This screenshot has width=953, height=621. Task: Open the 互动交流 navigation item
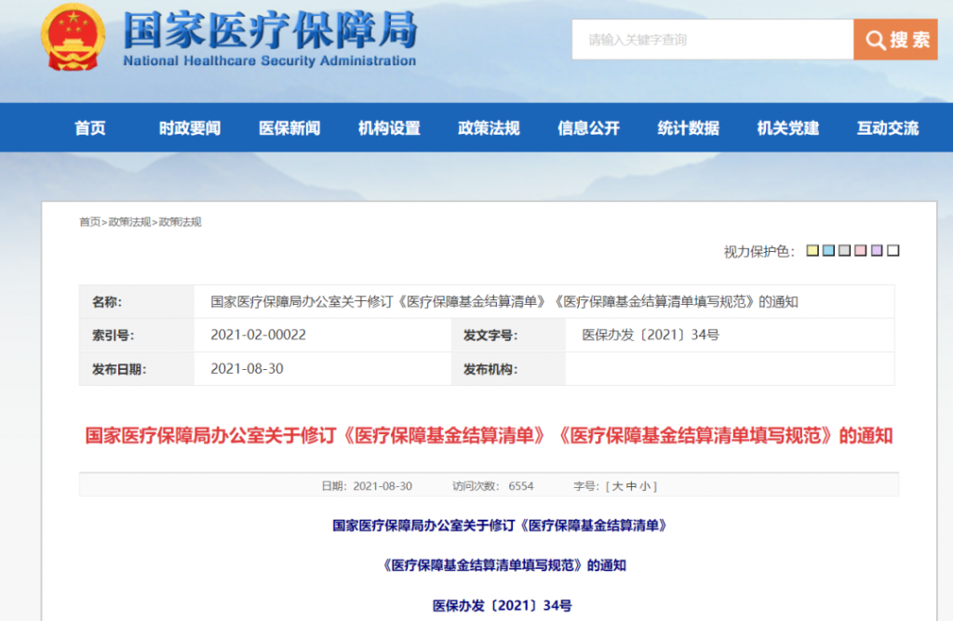[x=887, y=128]
